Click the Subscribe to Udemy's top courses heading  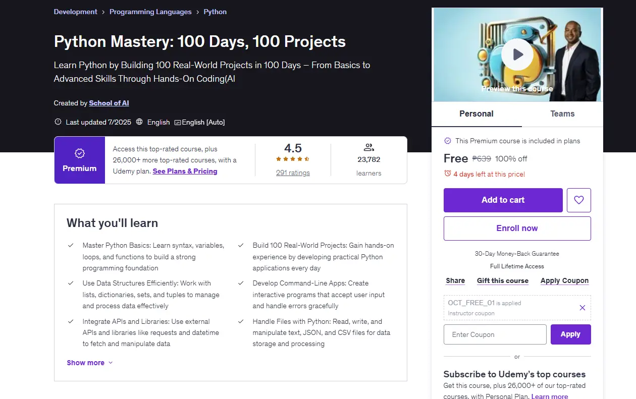(x=514, y=374)
